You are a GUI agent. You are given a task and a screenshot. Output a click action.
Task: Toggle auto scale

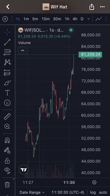pos(103,192)
